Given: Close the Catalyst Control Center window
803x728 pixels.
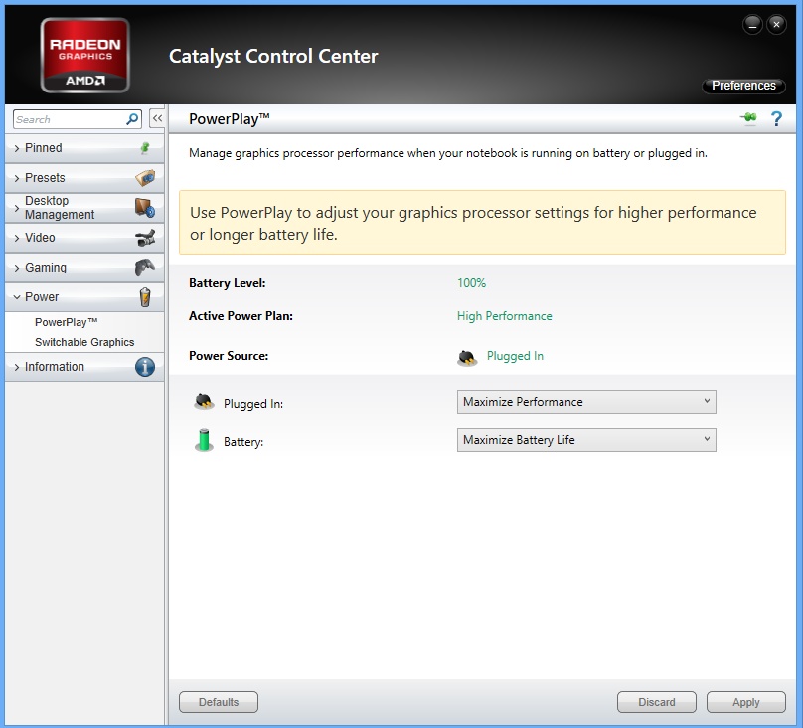Looking at the screenshot, I should [776, 25].
